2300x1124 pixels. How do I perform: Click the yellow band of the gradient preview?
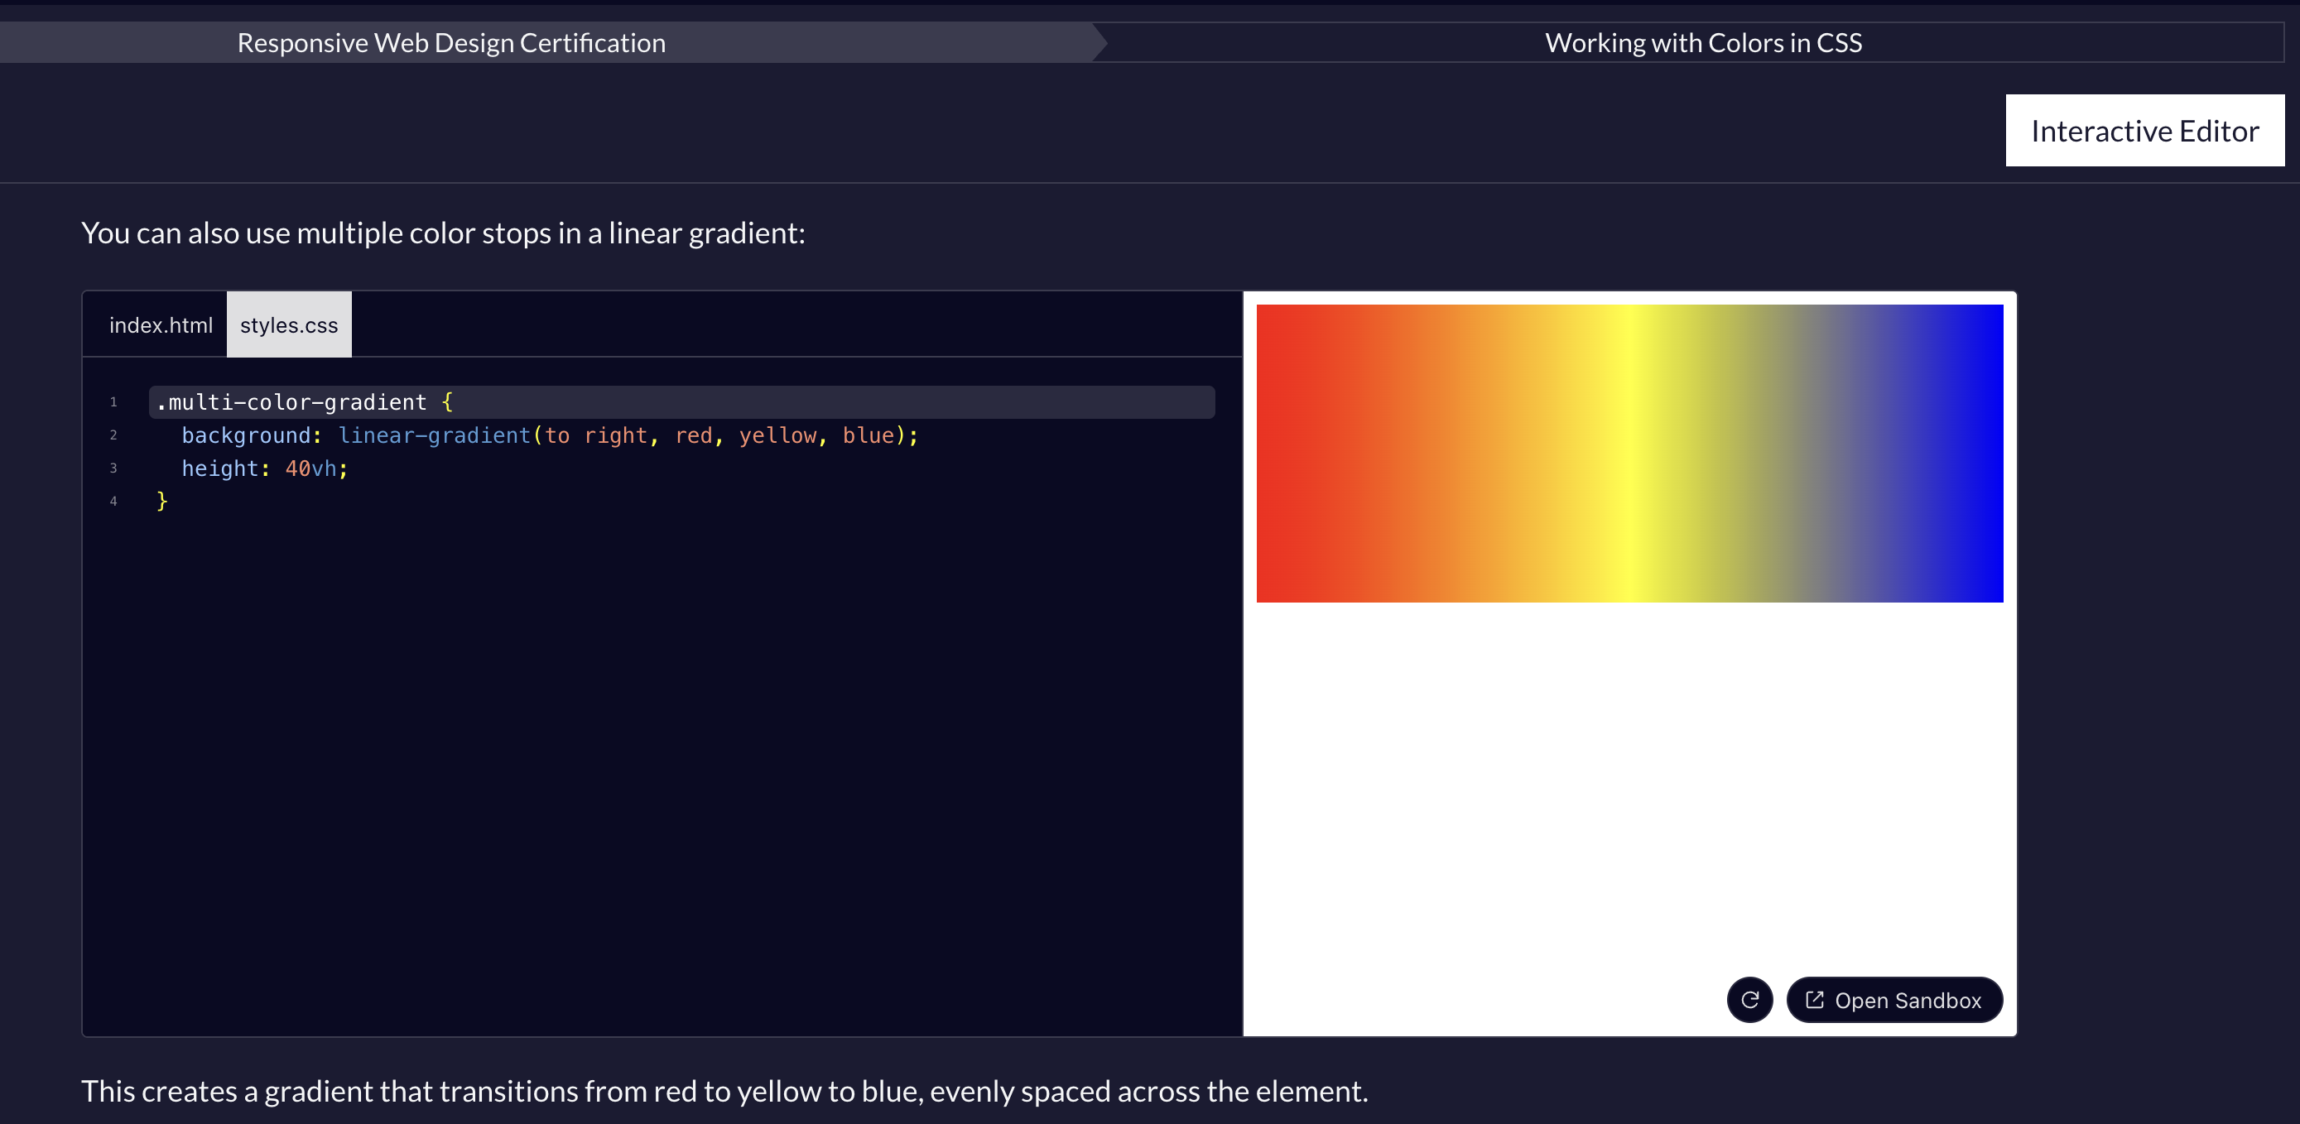1630,454
